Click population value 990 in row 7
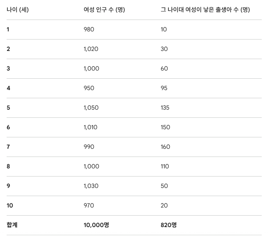This screenshot has width=268, height=240. coord(89,147)
